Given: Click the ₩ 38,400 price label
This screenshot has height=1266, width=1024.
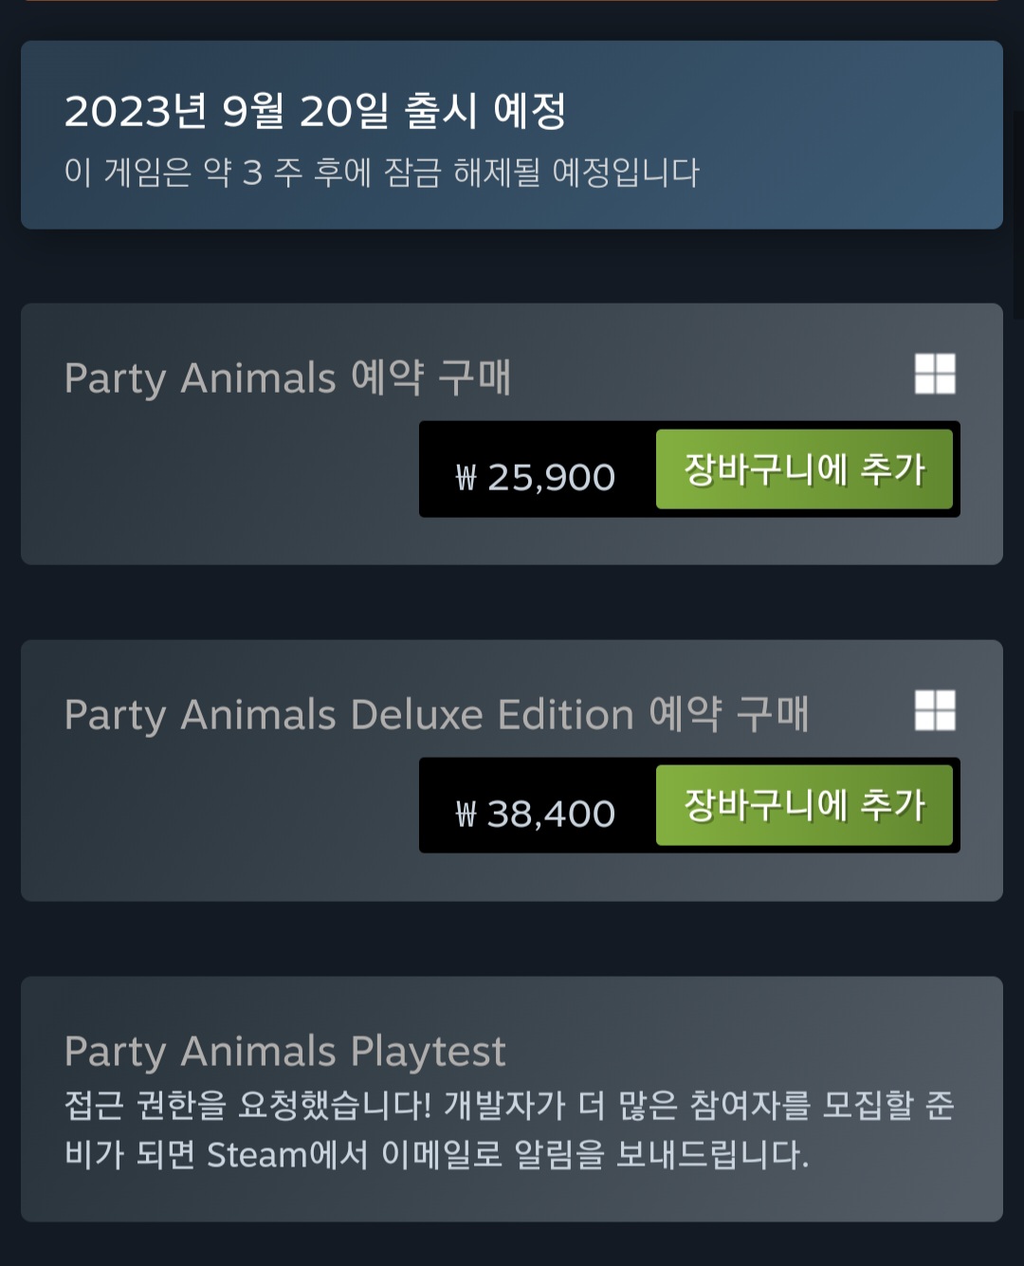Looking at the screenshot, I should pos(537,814).
